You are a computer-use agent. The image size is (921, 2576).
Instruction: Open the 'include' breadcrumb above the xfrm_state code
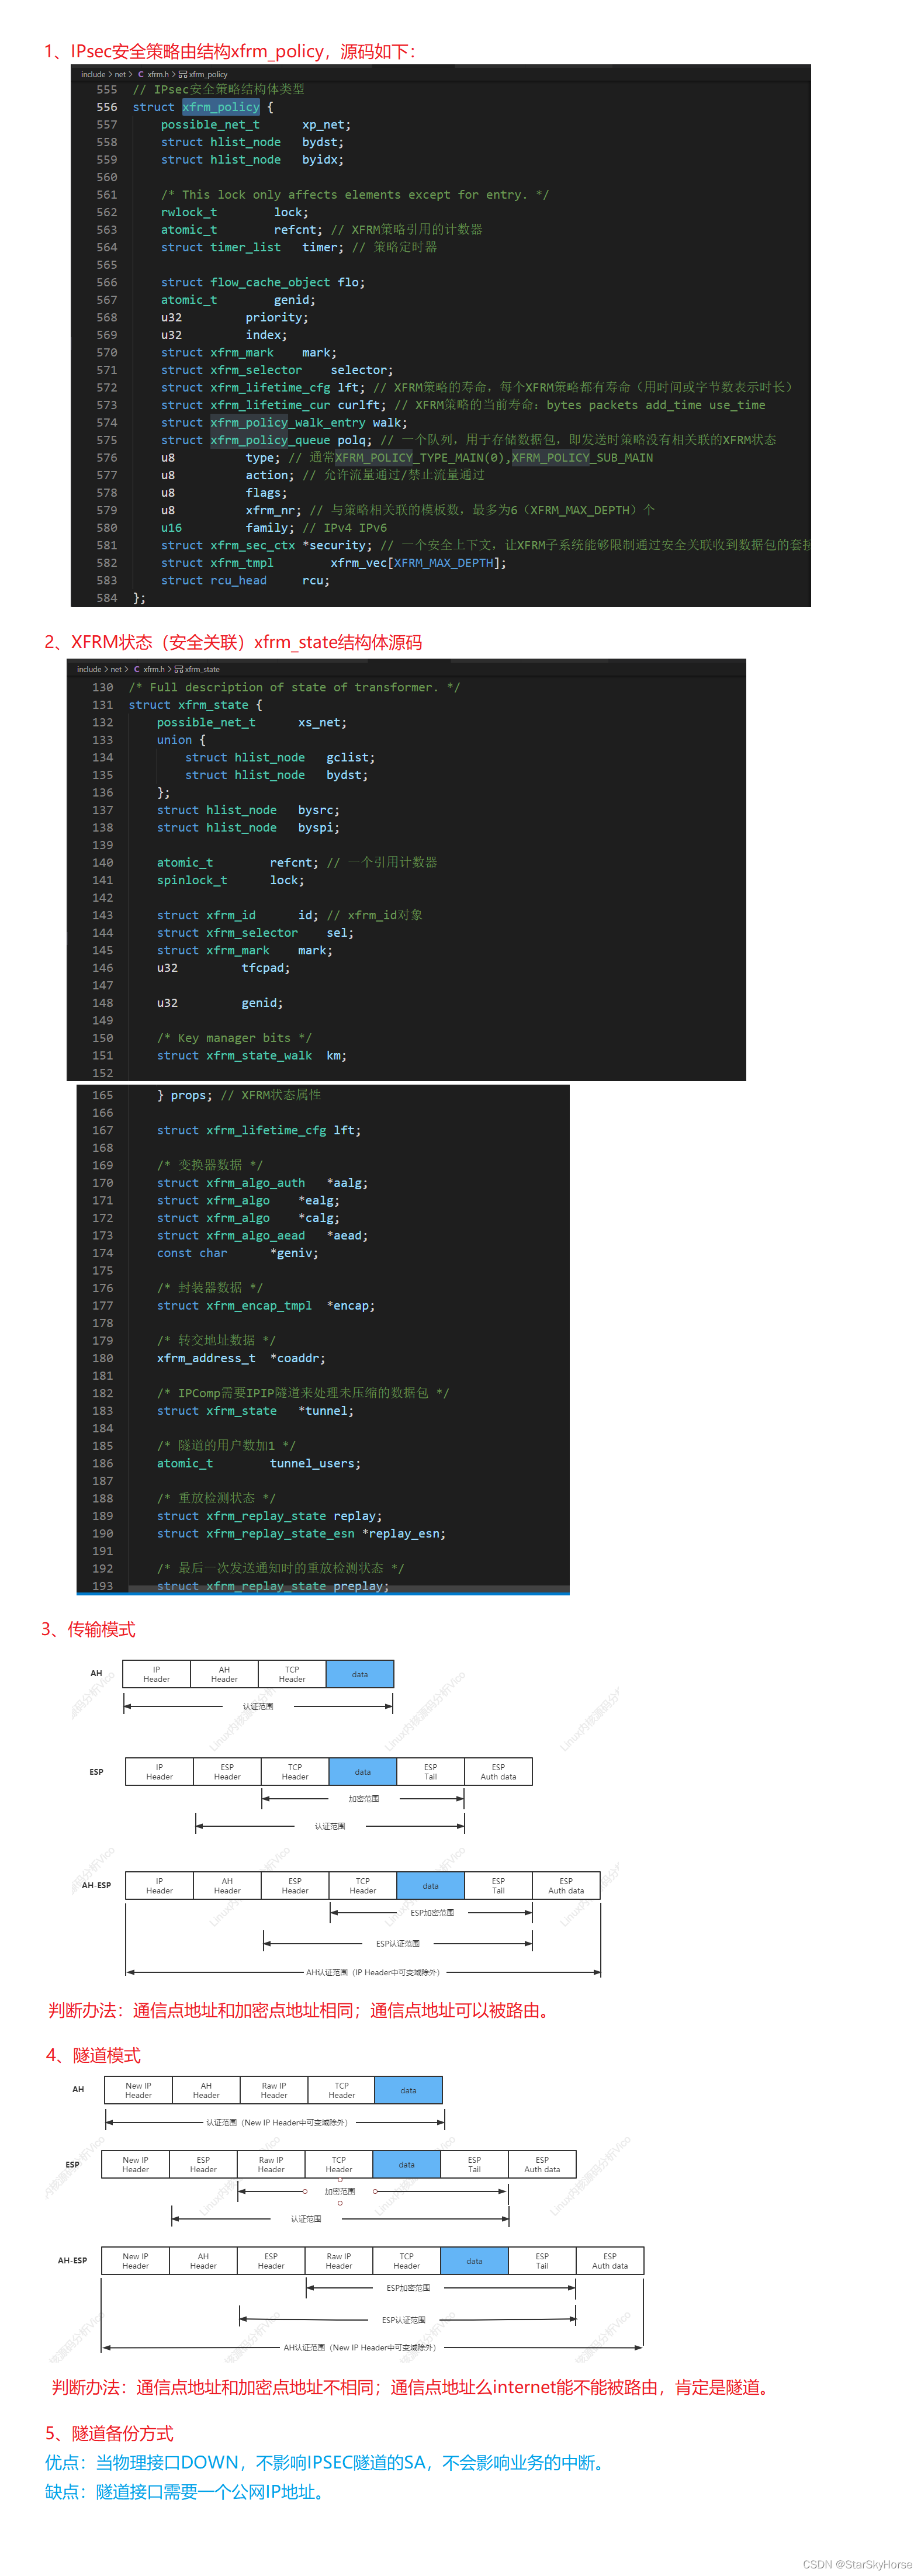coord(89,669)
